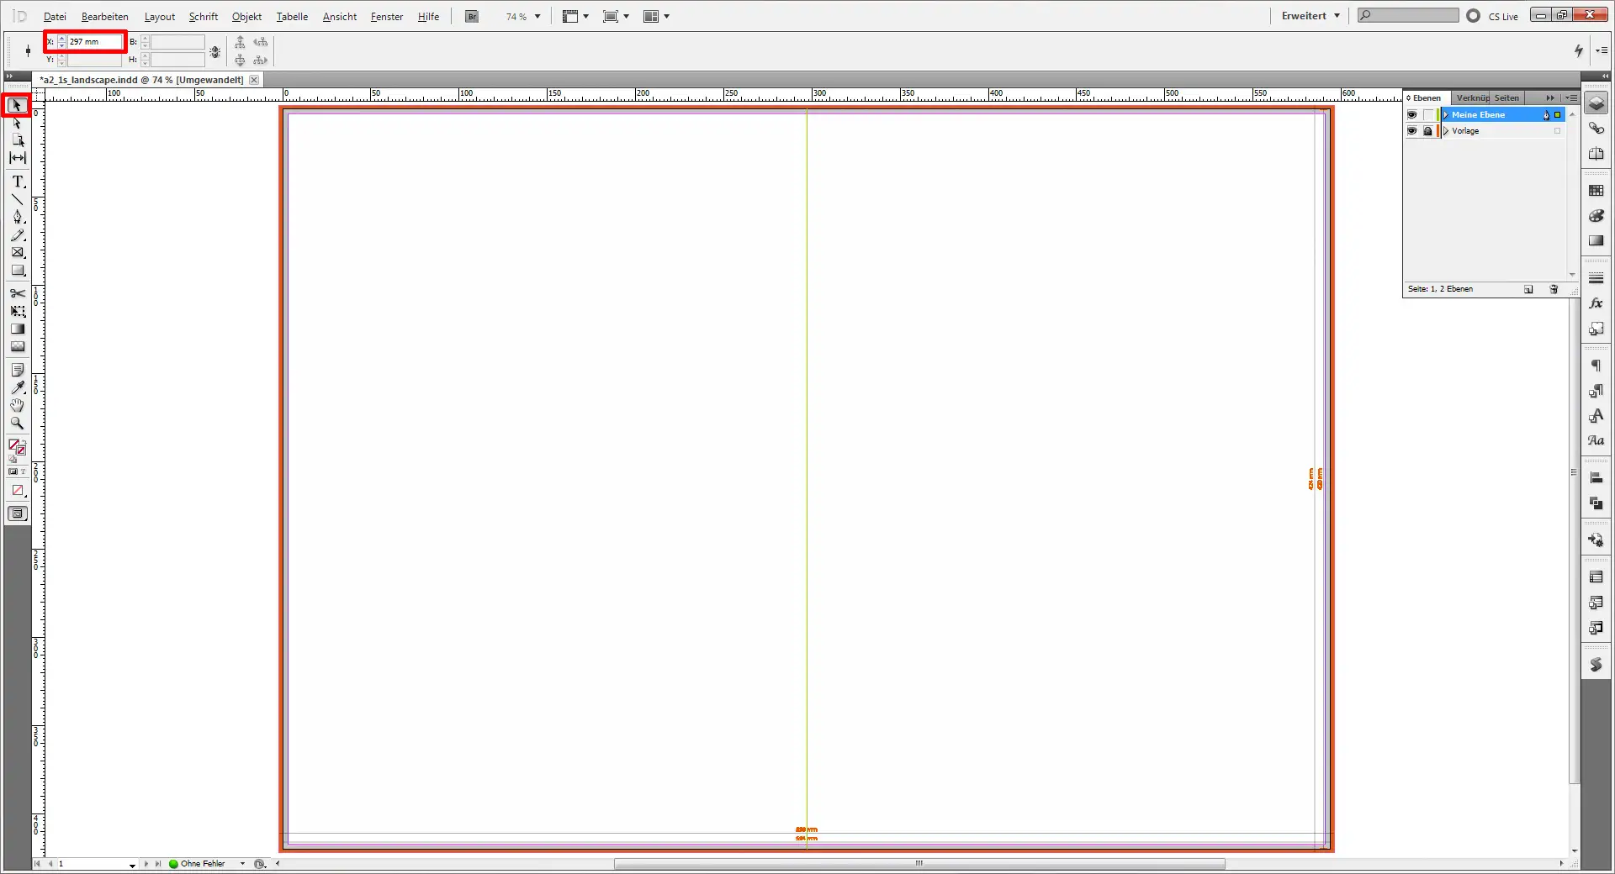
Task: Choose the Gradient tool
Action: pyautogui.click(x=17, y=329)
